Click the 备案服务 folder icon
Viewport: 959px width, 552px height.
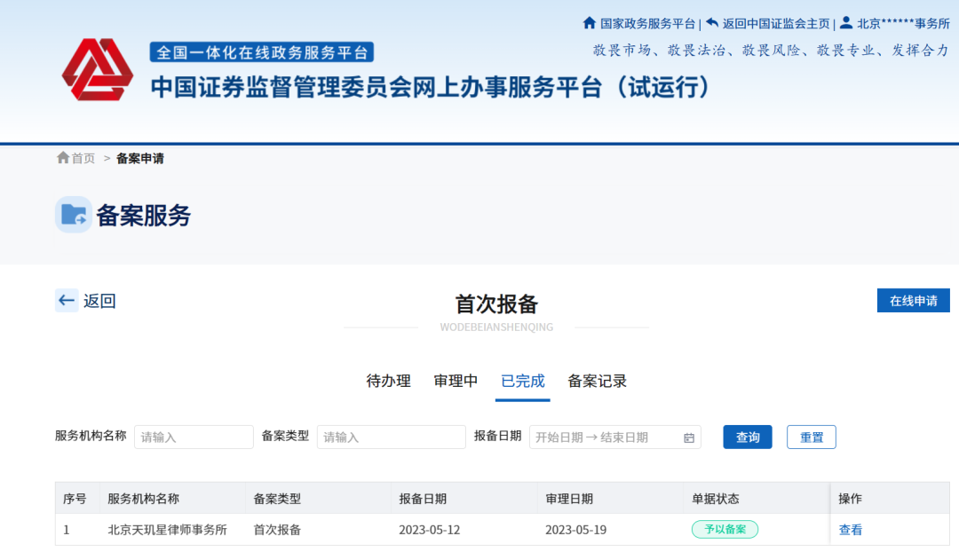coord(74,215)
